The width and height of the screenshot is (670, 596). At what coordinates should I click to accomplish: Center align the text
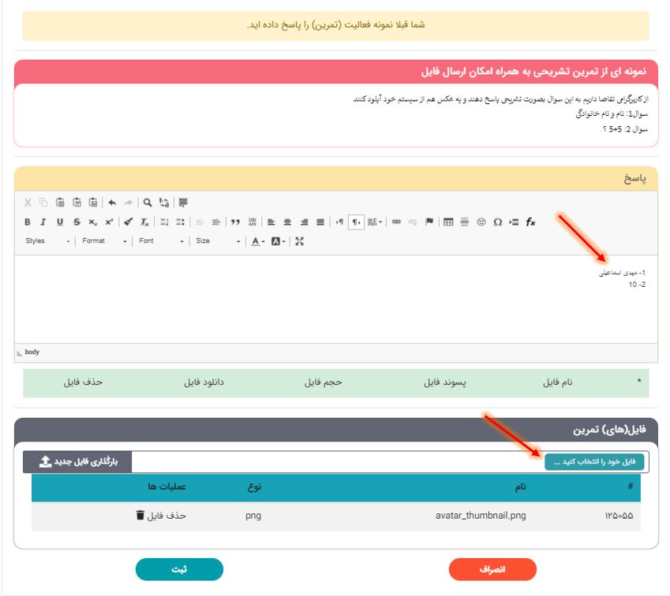coord(287,222)
